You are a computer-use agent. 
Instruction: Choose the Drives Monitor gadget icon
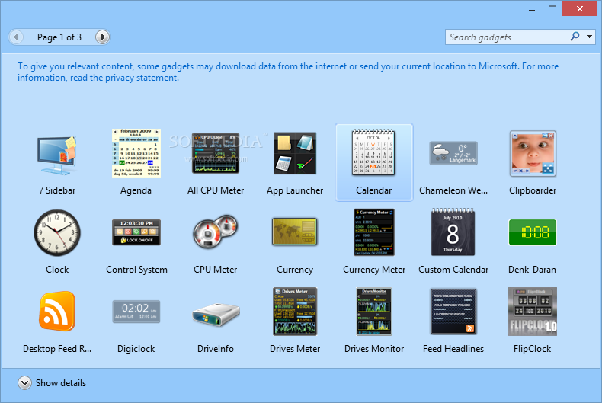(x=374, y=312)
